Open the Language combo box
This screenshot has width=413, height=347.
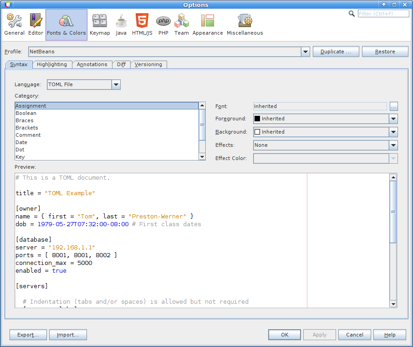point(116,84)
